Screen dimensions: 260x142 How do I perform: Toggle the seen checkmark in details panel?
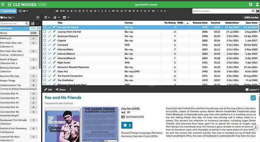[x=253, y=98]
